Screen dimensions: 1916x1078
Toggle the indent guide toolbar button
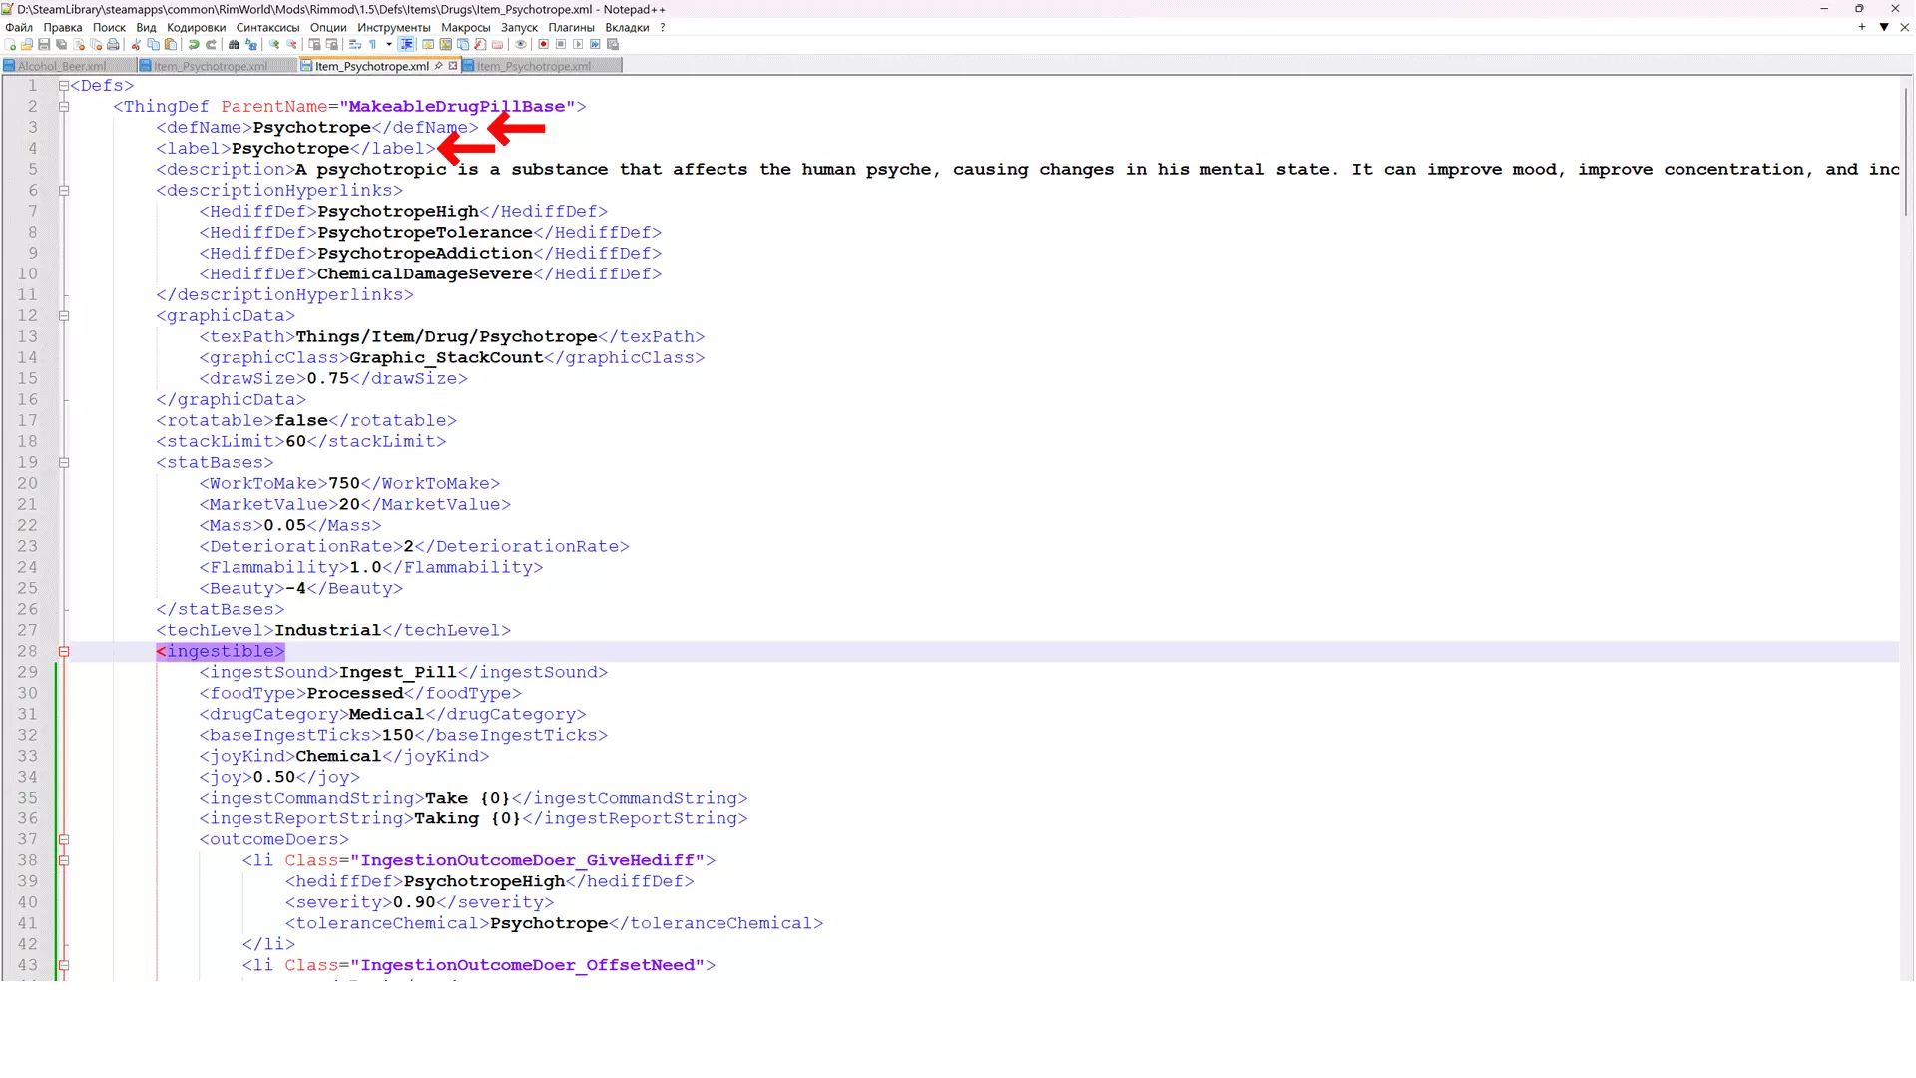pos(407,45)
